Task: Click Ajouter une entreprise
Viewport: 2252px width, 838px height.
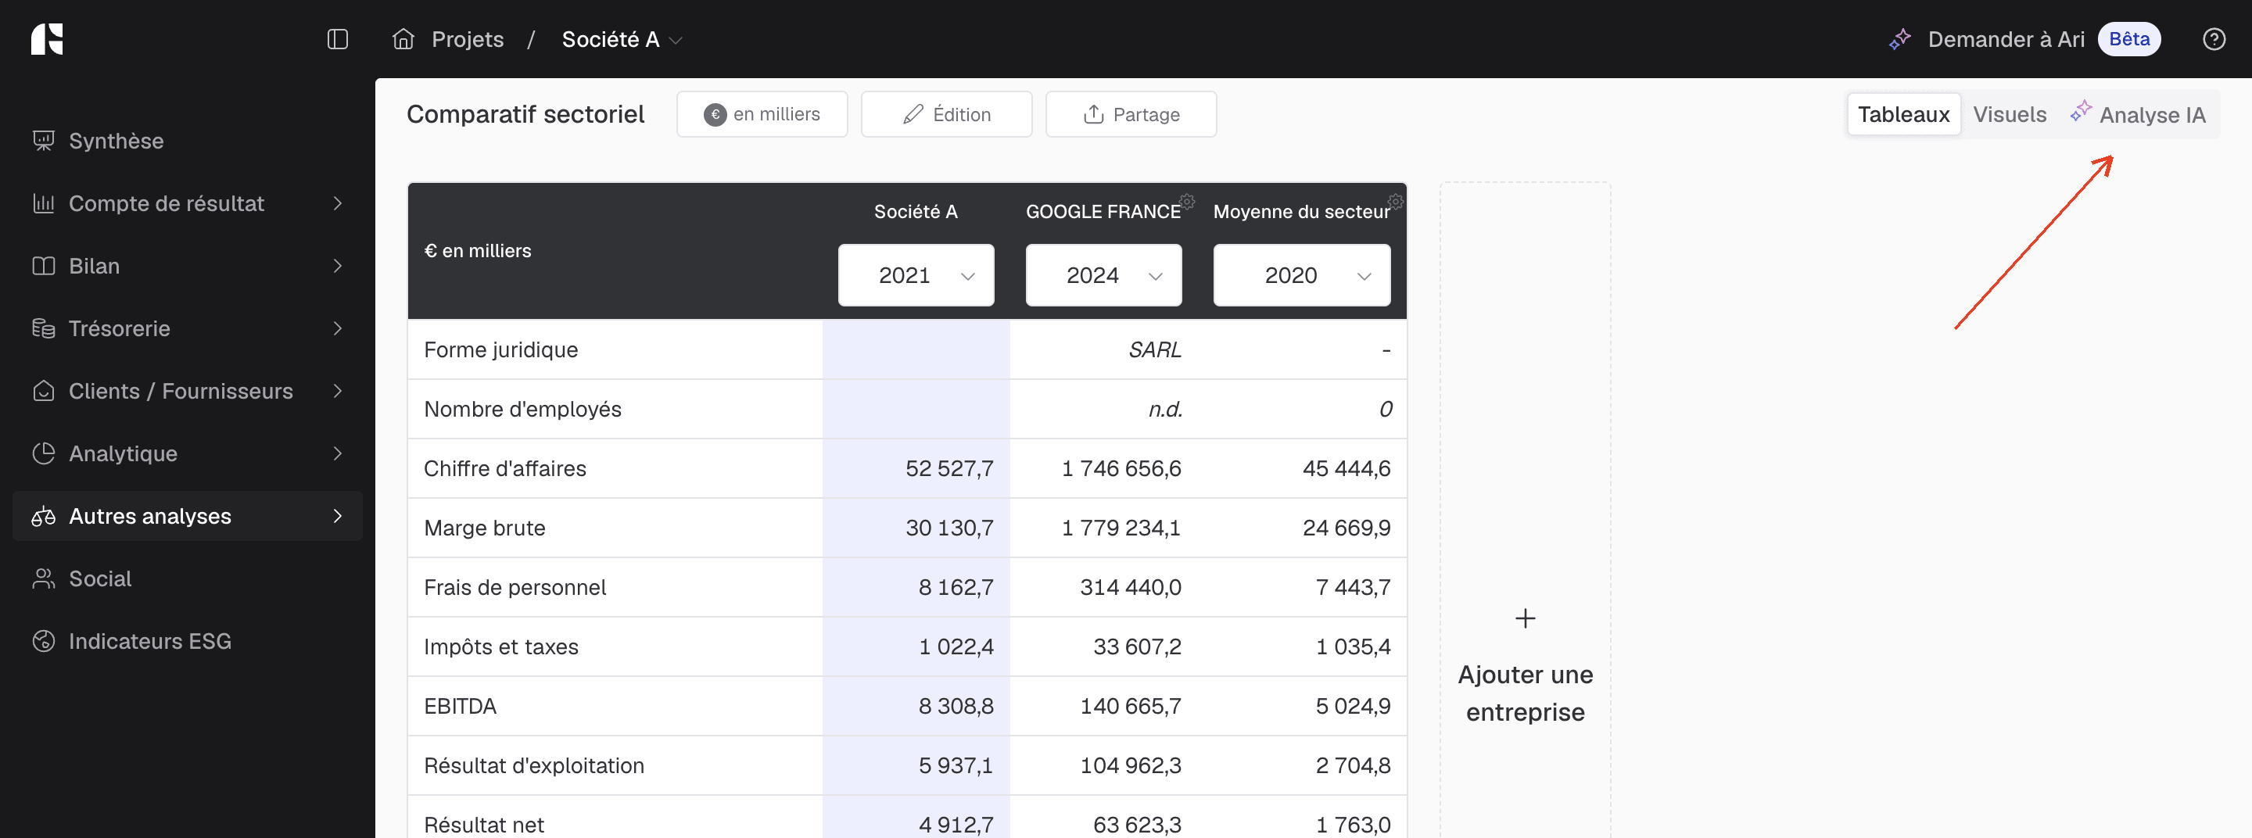Action: [1525, 693]
